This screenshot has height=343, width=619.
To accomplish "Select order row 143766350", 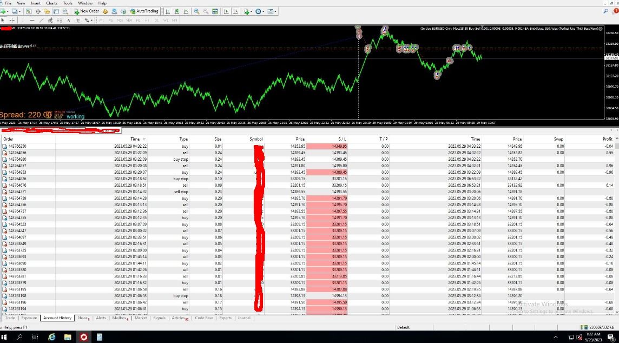I will (308, 147).
